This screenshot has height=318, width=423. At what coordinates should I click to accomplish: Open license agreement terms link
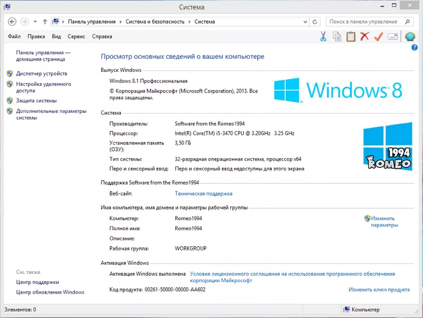(x=293, y=277)
